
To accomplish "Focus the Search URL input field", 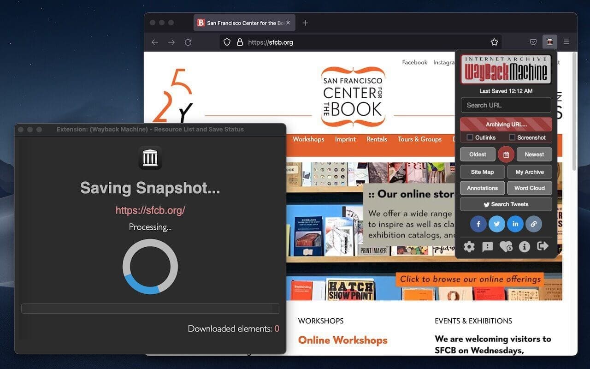I will pyautogui.click(x=506, y=105).
